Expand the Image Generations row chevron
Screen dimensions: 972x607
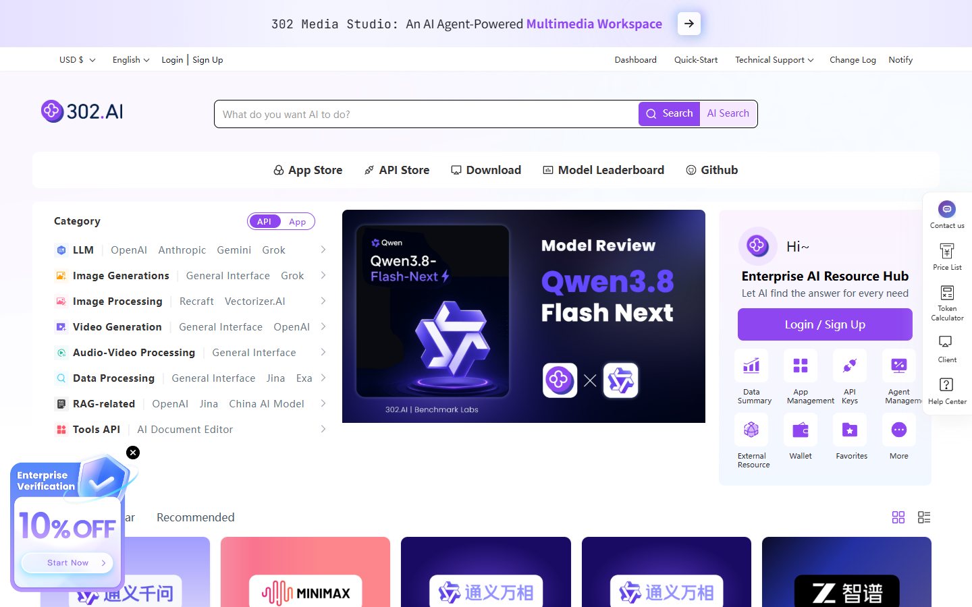323,275
